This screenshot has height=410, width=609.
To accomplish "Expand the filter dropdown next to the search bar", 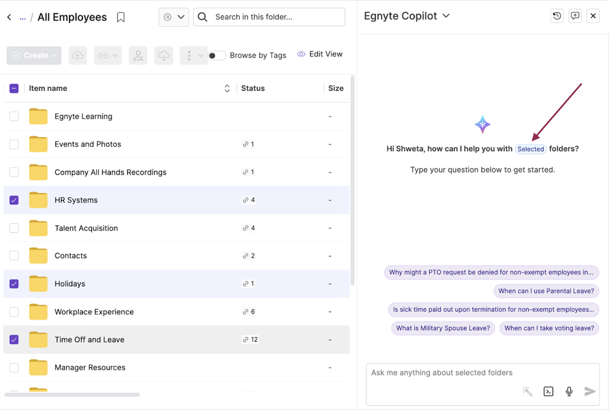I will coord(180,17).
